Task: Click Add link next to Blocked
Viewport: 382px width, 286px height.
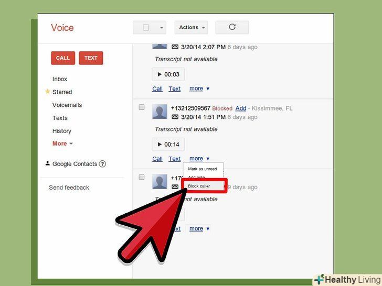Action: click(x=241, y=108)
